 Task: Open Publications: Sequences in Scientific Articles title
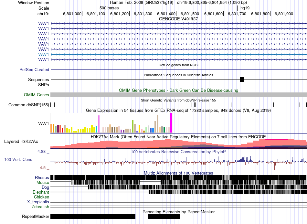coord(178,75)
